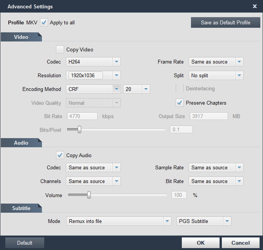Open the Subtitle Mode dropdown
This screenshot has width=263, height=250.
[167, 221]
